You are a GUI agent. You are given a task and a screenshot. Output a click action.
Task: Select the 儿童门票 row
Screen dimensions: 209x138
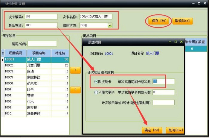[35, 66]
